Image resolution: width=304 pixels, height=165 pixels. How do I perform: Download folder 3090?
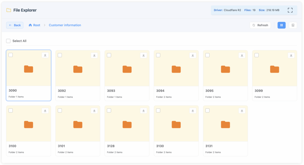pos(45,55)
